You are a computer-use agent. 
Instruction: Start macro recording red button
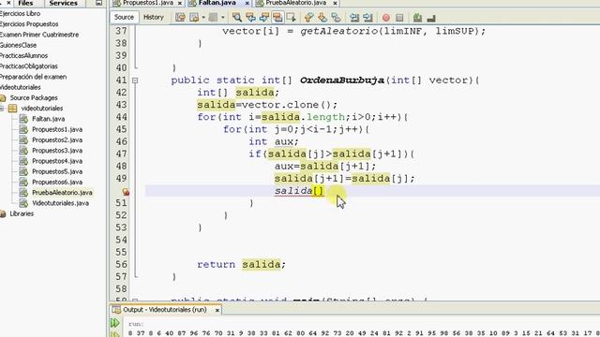pos(386,18)
